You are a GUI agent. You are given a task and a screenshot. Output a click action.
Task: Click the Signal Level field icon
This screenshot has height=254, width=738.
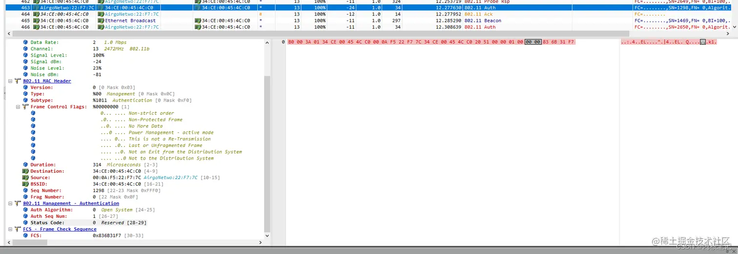click(26, 55)
